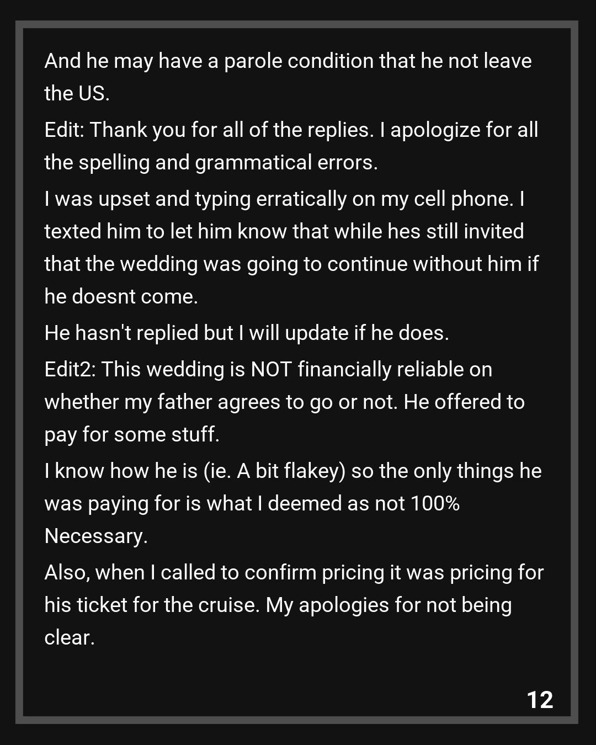596x745 pixels.
Task: Click the line "pay for some stuff."
Action: click(132, 434)
